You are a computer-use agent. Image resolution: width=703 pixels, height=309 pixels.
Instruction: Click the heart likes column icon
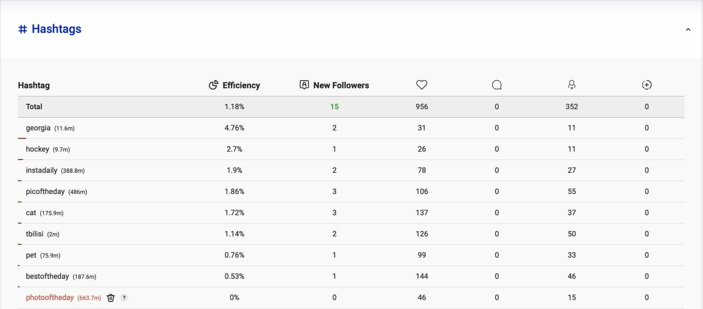[421, 85]
